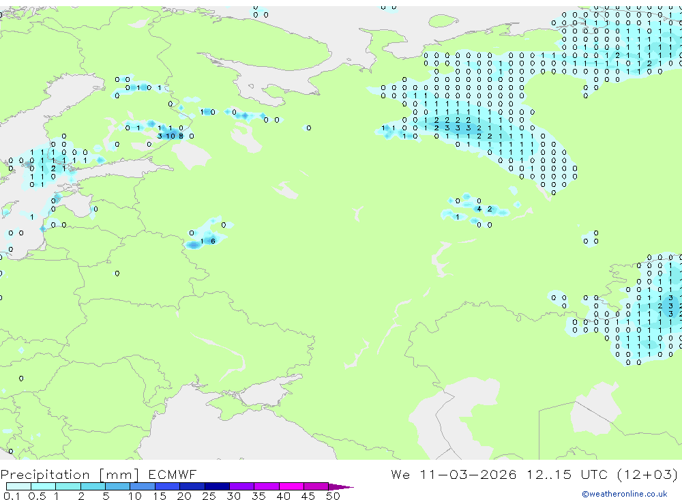
Task: Select the 30–35 mm purple legend segment
Action: click(242, 486)
